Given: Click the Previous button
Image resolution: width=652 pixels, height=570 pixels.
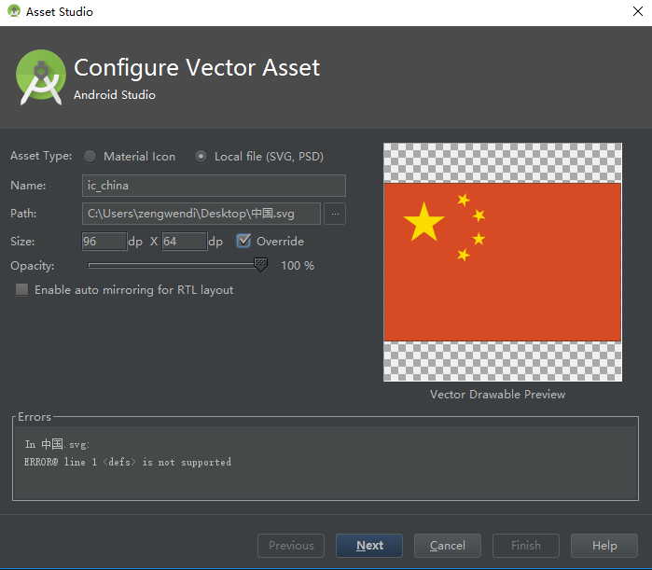Looking at the screenshot, I should click(291, 546).
